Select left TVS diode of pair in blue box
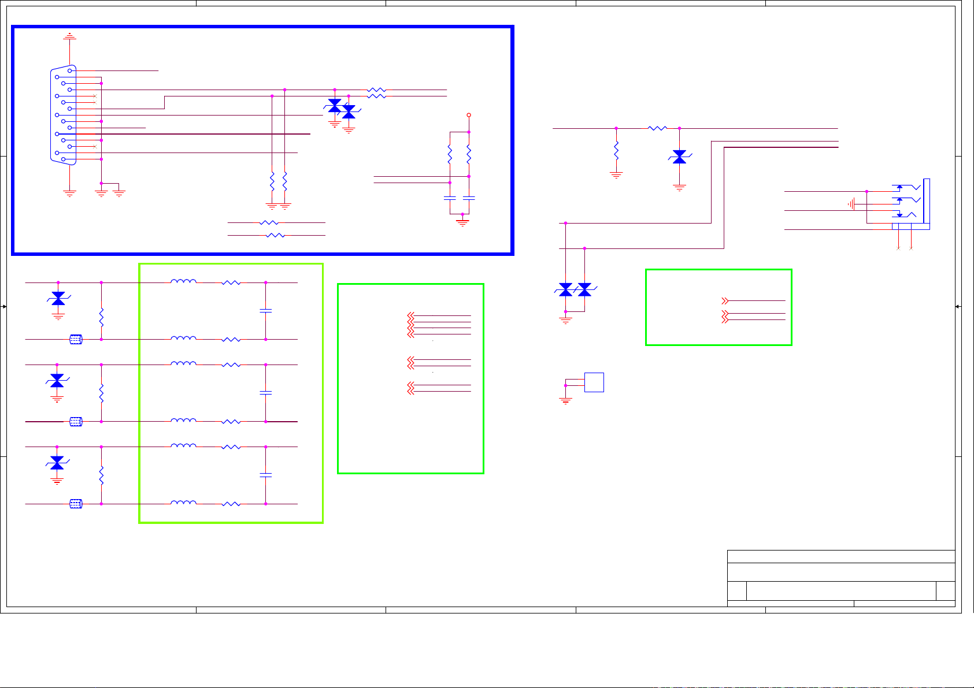The height and width of the screenshot is (688, 974). click(335, 105)
